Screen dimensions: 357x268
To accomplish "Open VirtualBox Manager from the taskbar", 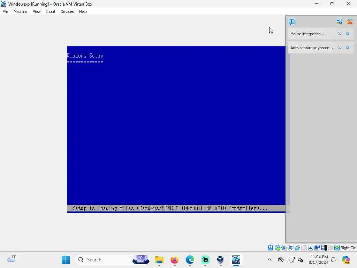I will tap(220, 260).
